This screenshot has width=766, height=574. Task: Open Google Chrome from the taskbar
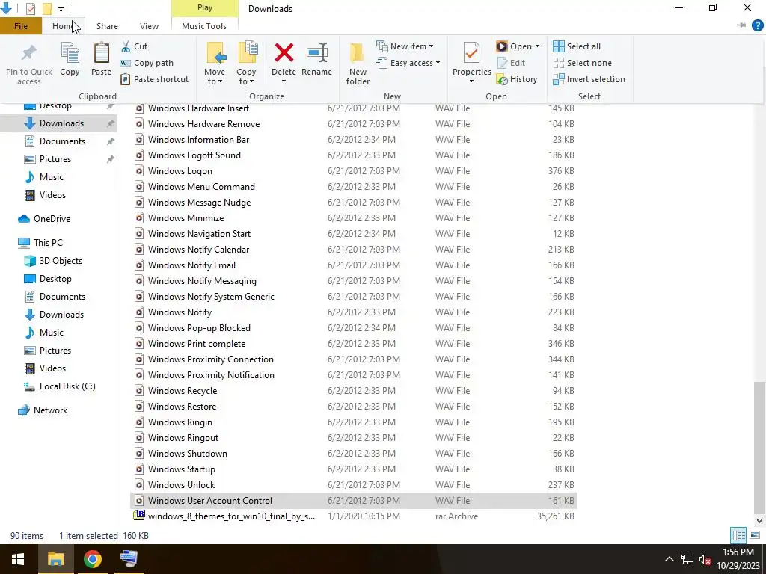pos(92,559)
